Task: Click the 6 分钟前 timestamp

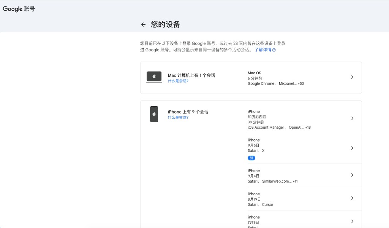Action: click(x=255, y=78)
